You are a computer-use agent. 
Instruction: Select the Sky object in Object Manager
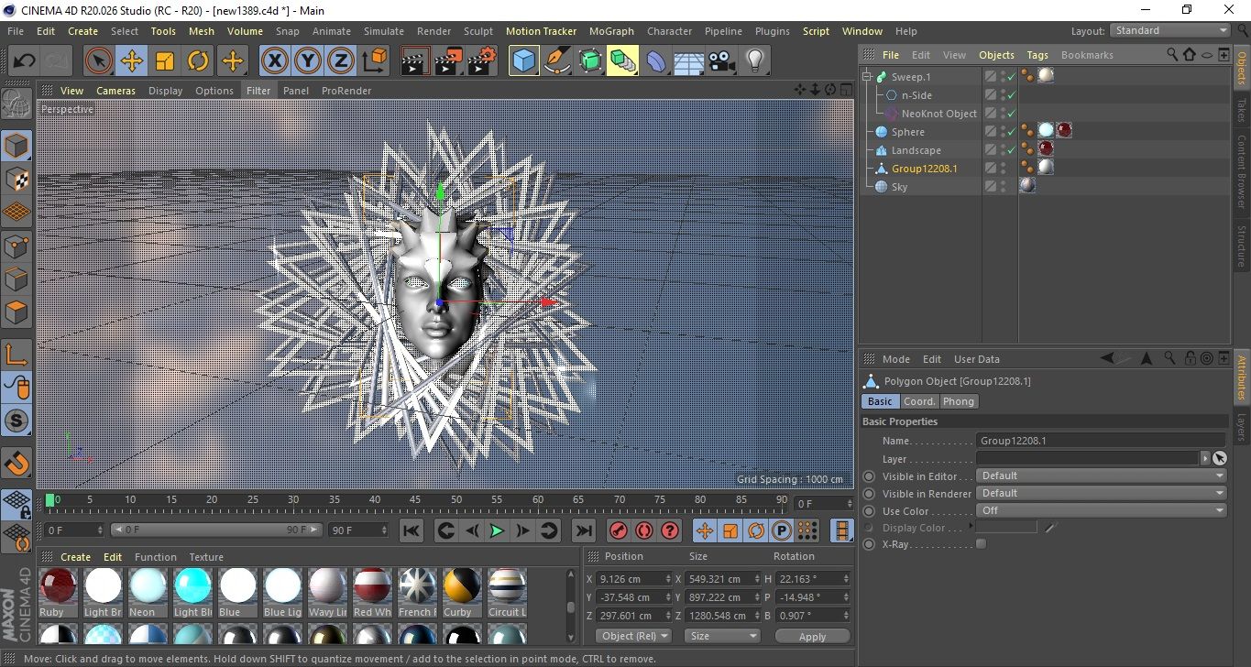coord(899,187)
